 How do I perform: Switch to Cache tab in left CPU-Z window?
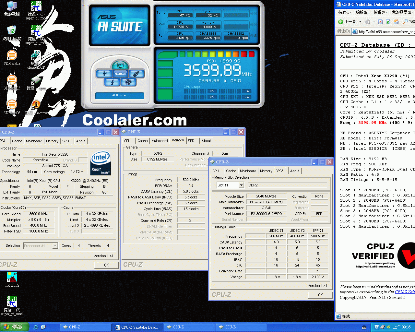(17, 141)
